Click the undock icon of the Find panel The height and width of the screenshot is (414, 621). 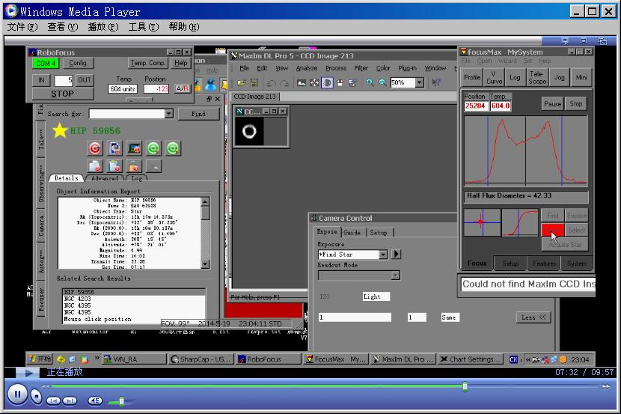tap(209, 99)
